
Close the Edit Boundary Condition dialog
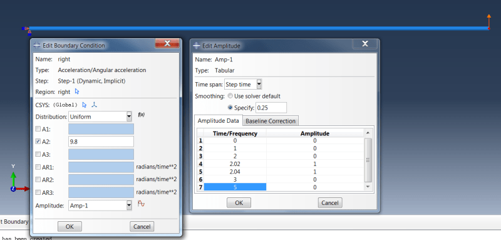pos(167,43)
